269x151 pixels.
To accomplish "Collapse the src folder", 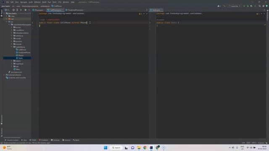I will [7, 22].
